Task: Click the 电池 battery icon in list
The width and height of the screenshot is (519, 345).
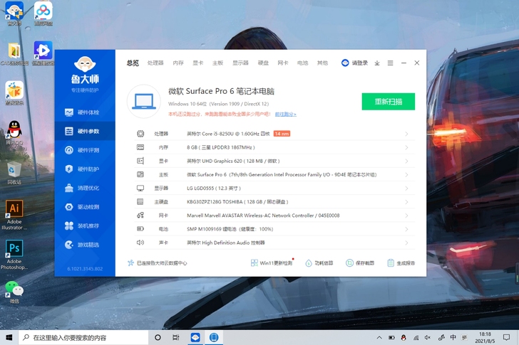Action: [x=140, y=229]
